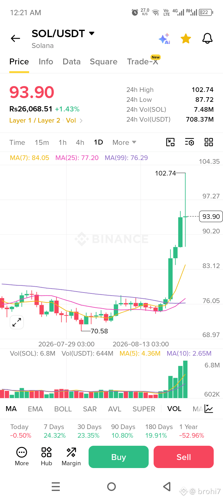Tap the 90 Days 10.80% performance

[123, 431]
